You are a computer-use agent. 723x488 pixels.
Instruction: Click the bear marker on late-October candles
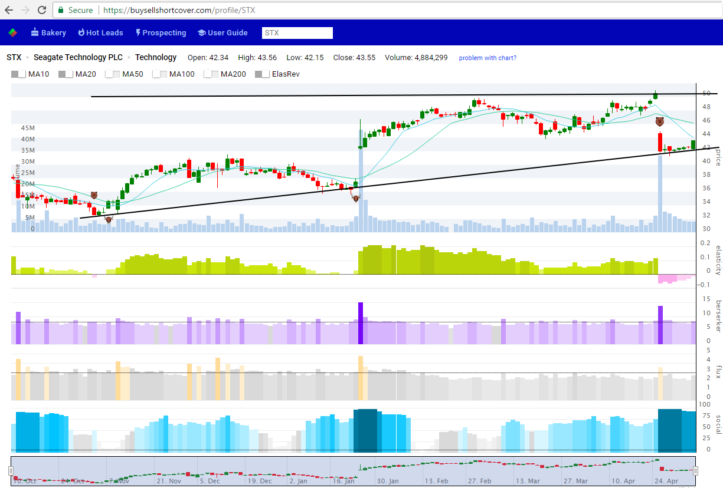(94, 194)
